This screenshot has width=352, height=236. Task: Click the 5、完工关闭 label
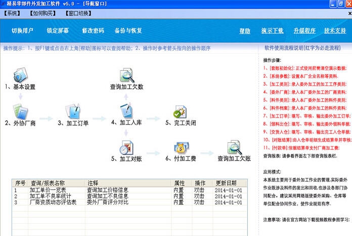click(x=181, y=123)
